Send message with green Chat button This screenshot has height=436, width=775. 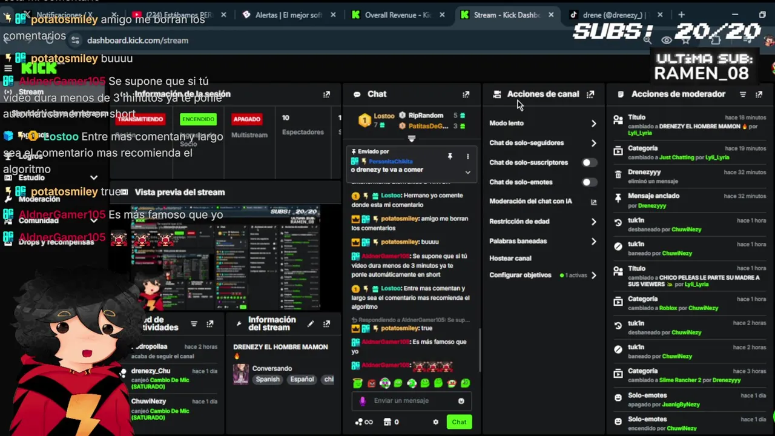point(459,422)
